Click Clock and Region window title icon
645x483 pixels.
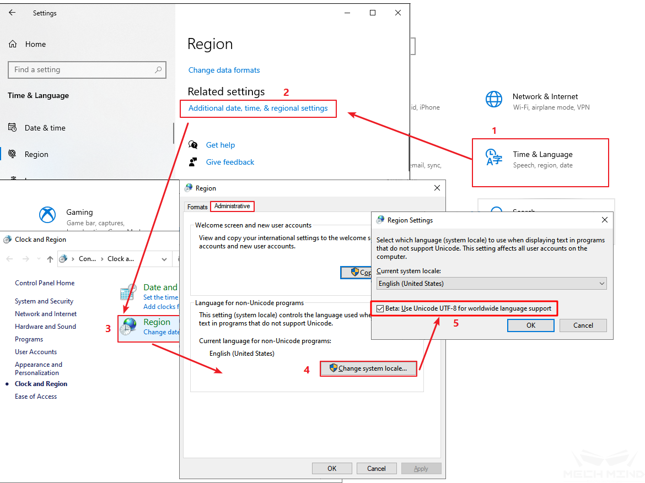point(7,240)
